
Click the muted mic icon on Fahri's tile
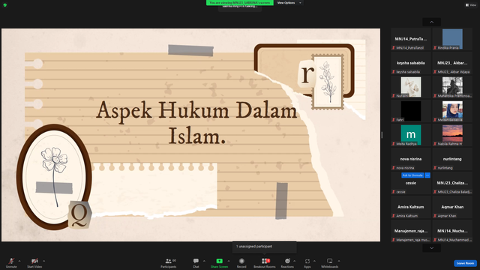pos(394,120)
